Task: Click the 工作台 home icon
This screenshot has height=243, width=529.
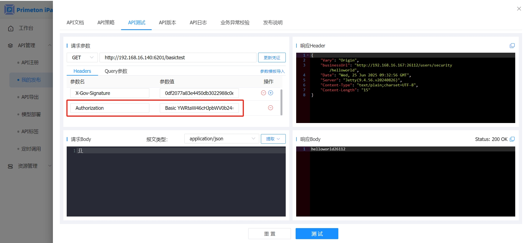Action: tap(11, 28)
